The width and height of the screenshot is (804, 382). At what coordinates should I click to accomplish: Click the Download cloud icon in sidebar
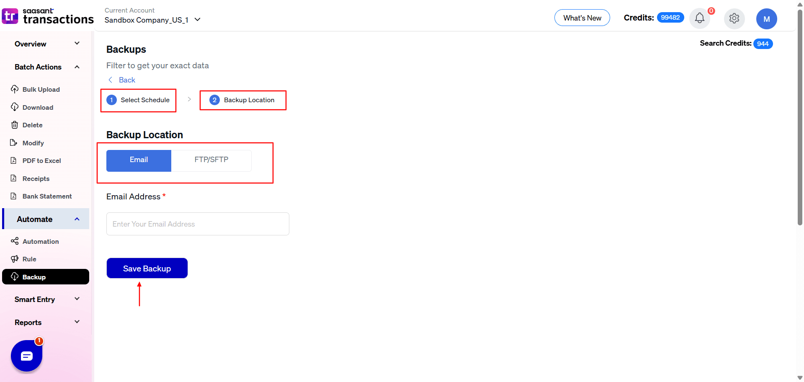click(15, 107)
